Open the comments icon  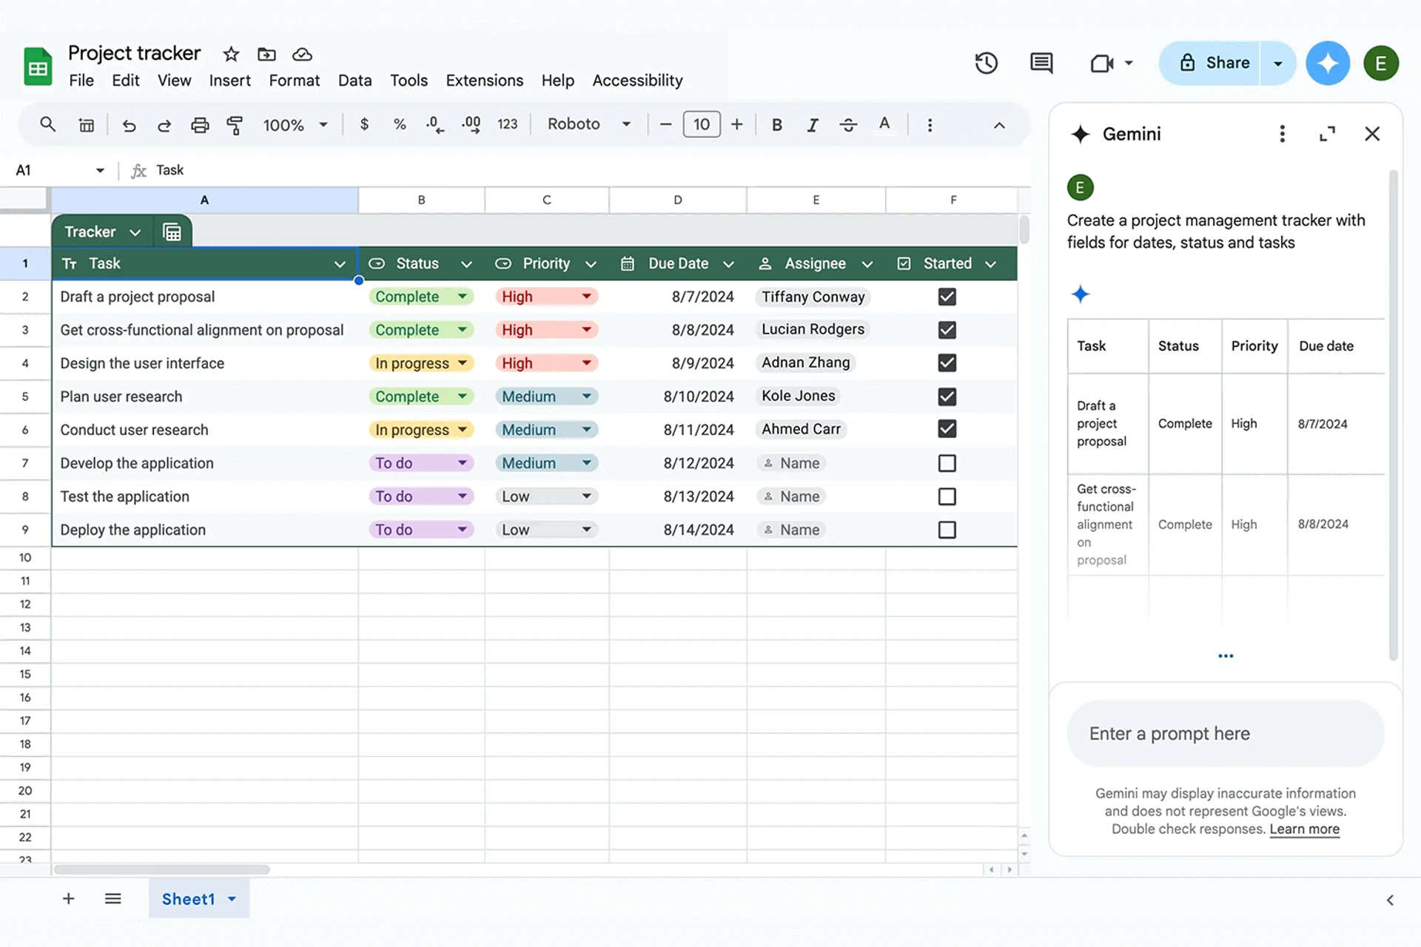point(1041,63)
